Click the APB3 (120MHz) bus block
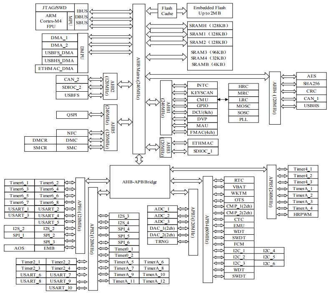 (x=193, y=222)
